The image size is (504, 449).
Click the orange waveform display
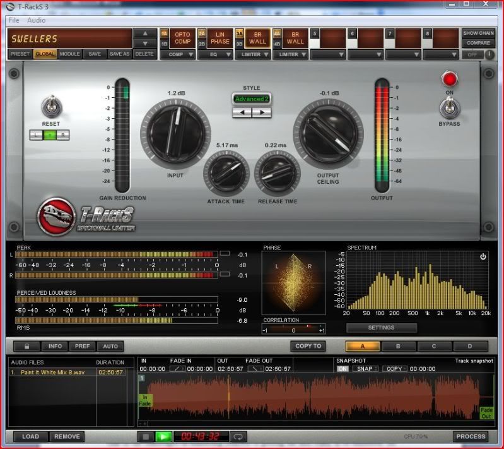tap(316, 397)
